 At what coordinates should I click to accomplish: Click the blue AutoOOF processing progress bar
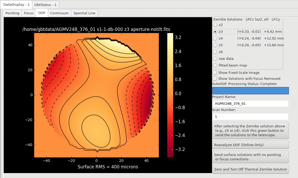point(251,91)
